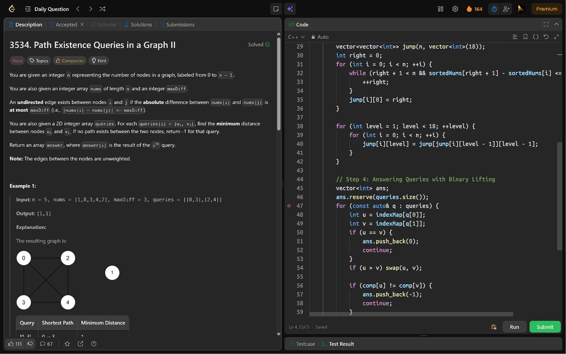Open the user profile avatar
The height and width of the screenshot is (354, 566).
[521, 9]
